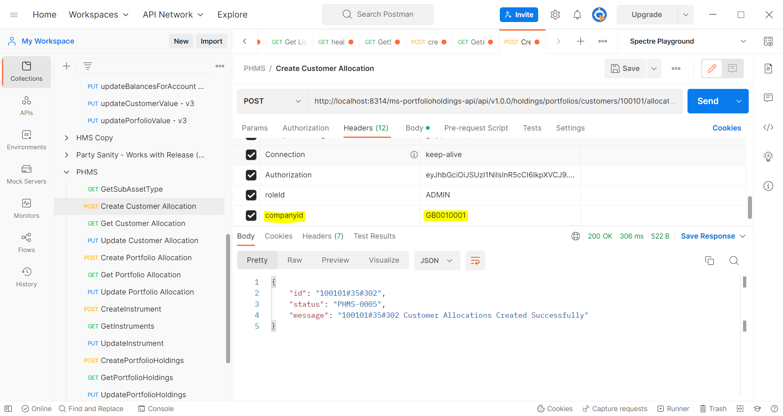Click the Send button

(708, 101)
